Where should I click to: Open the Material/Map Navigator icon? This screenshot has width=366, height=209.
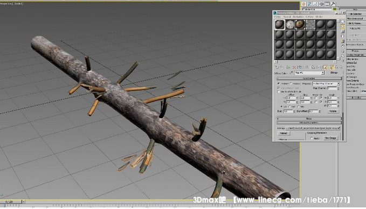click(343, 61)
